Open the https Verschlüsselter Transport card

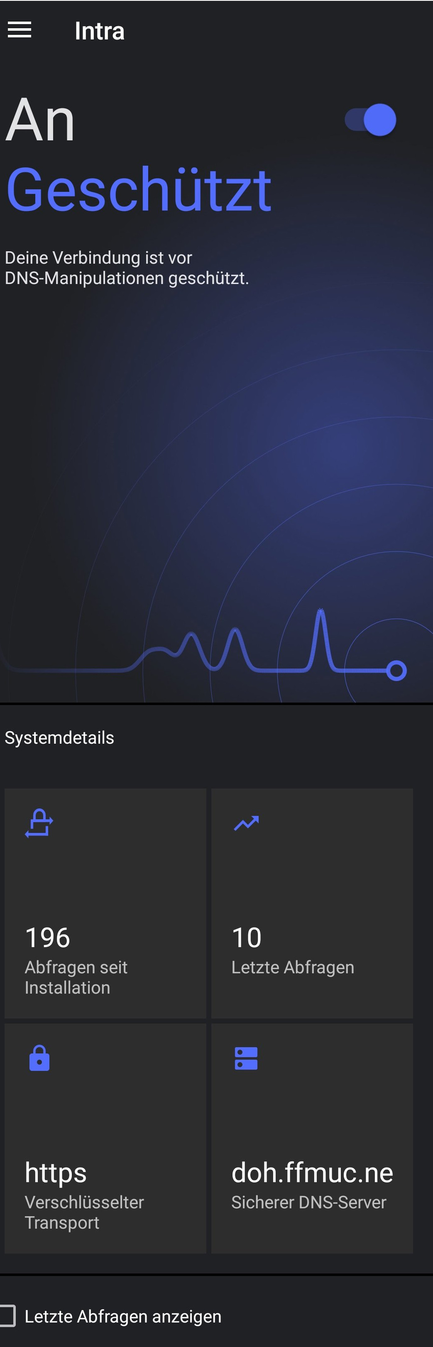[x=105, y=1138]
